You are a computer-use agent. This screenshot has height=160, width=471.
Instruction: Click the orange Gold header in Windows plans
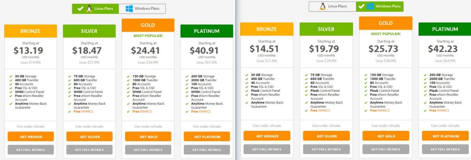pos(386,23)
